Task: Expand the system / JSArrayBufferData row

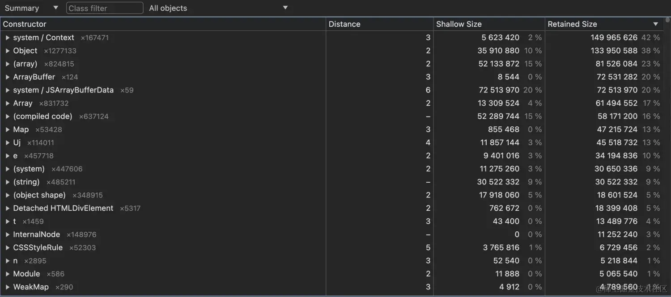Action: tap(8, 90)
